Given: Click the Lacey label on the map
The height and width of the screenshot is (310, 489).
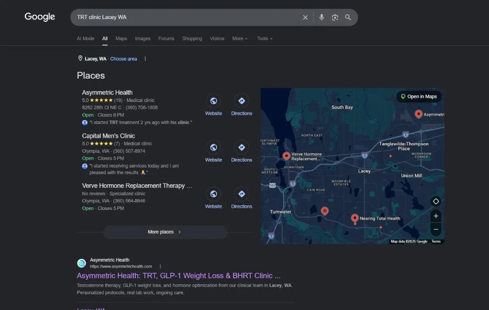Looking at the screenshot, I should tap(364, 171).
